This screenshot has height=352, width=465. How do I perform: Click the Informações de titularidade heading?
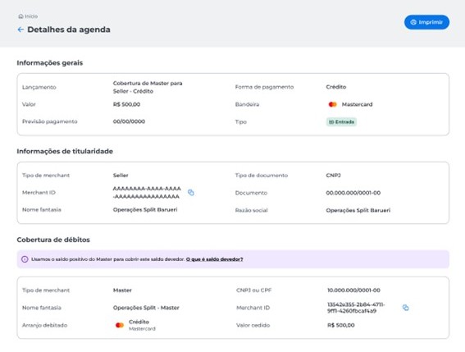pyautogui.click(x=65, y=151)
